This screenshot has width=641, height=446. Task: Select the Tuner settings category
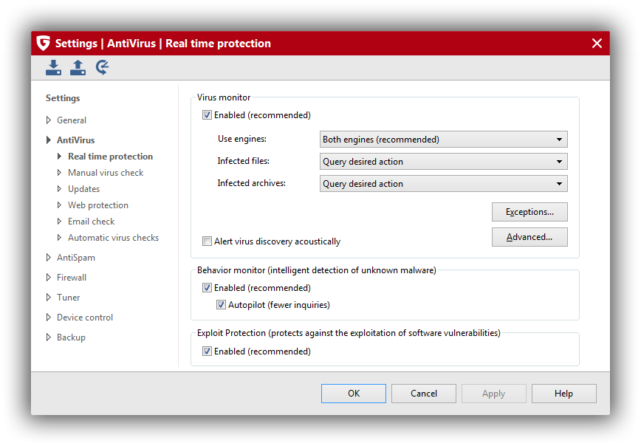[68, 297]
